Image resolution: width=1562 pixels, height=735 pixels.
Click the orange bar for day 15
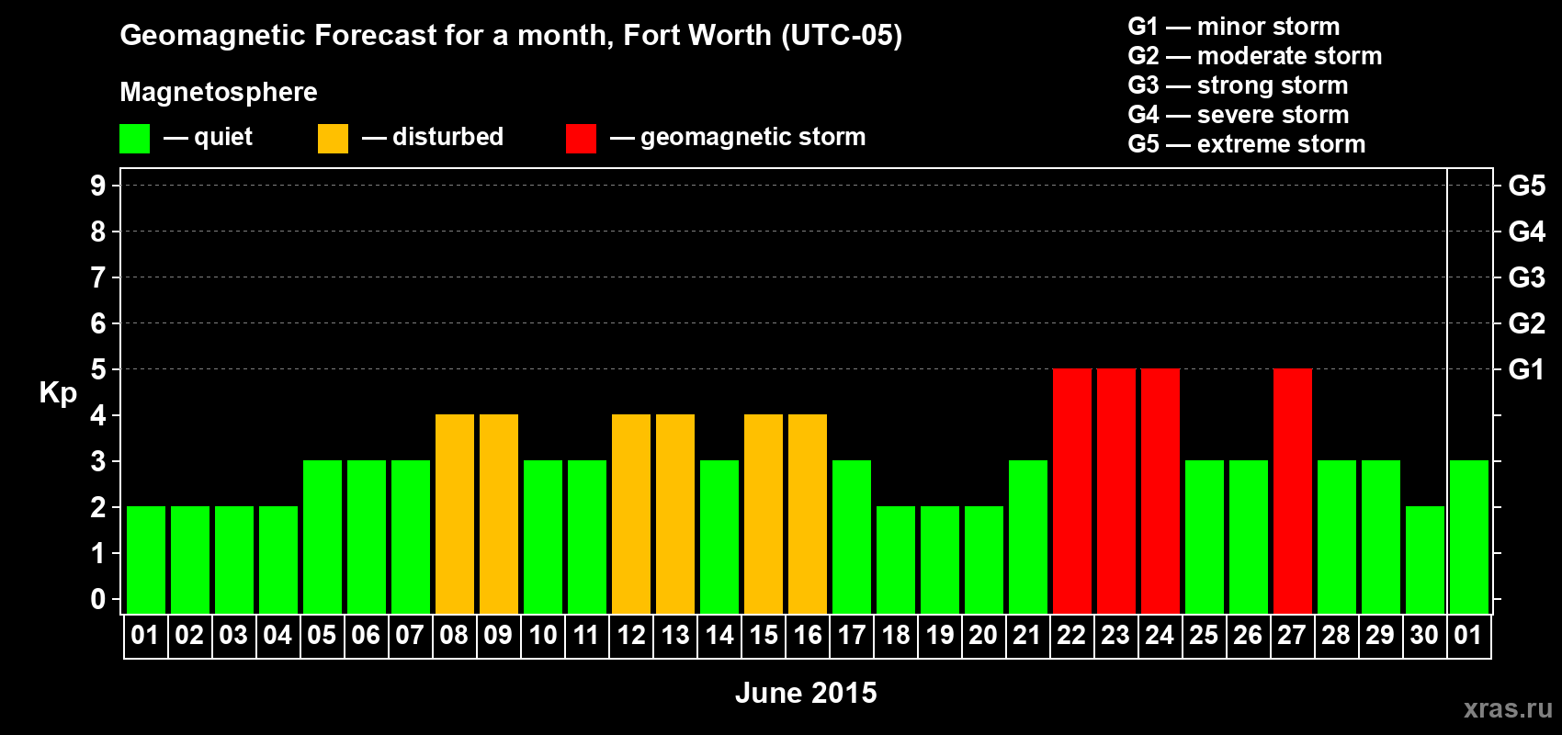764,514
